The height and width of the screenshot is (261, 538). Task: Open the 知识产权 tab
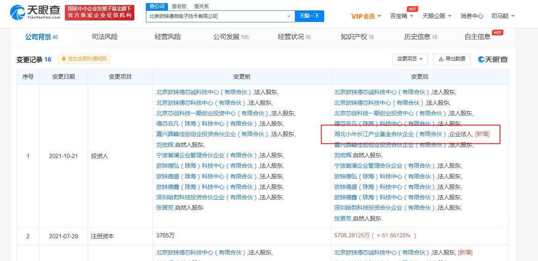coord(357,37)
